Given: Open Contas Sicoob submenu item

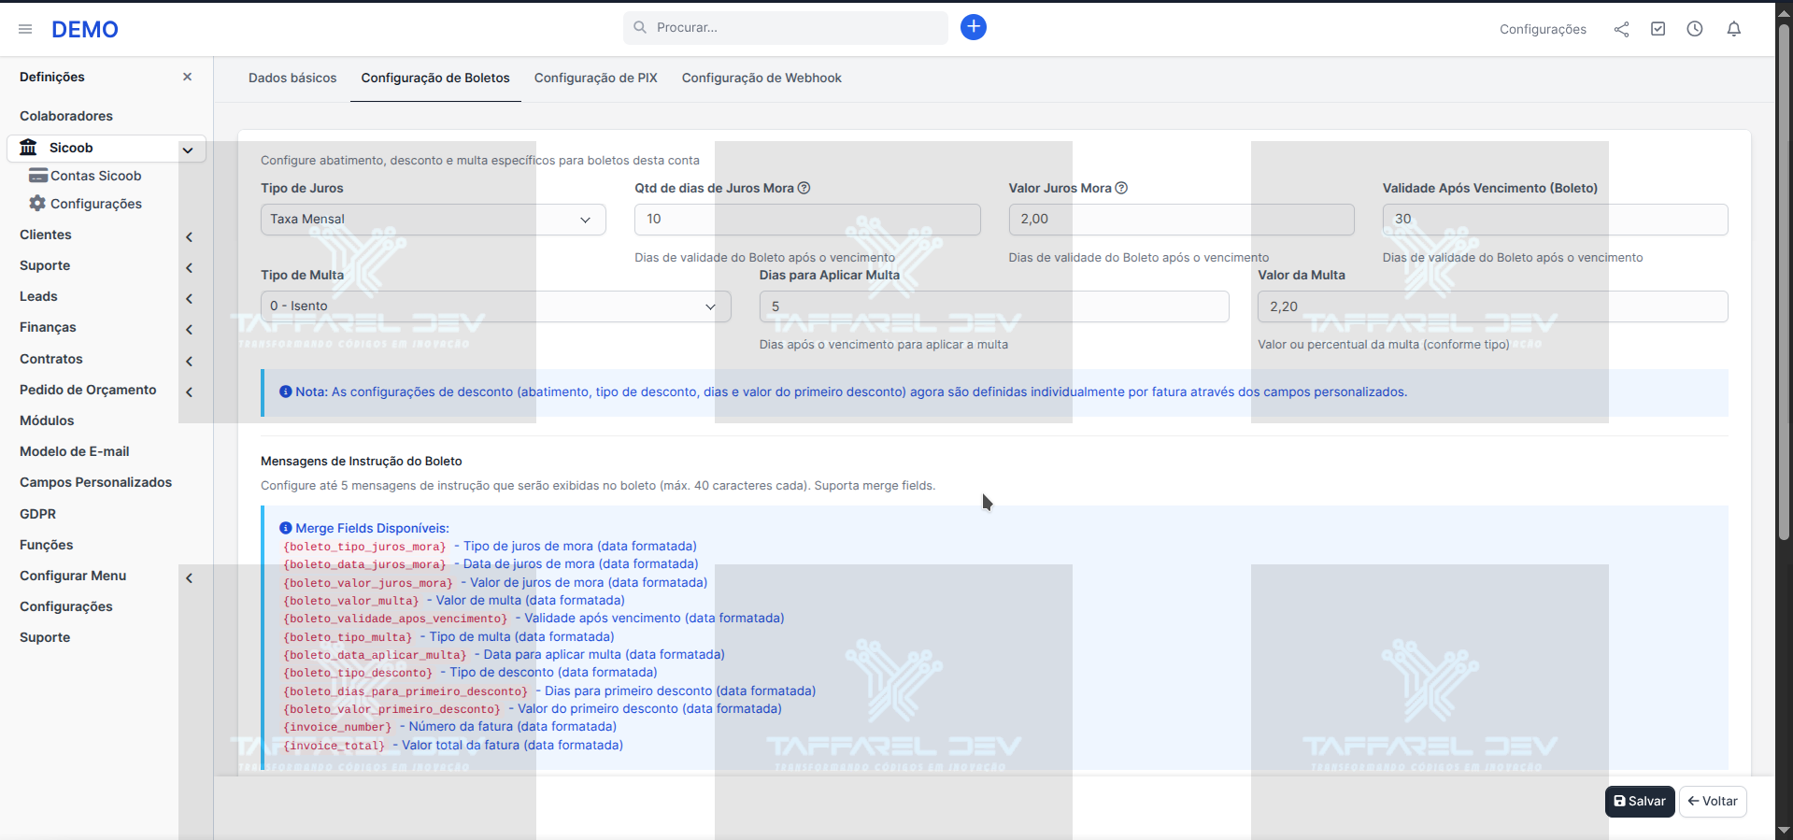Looking at the screenshot, I should click(x=96, y=176).
